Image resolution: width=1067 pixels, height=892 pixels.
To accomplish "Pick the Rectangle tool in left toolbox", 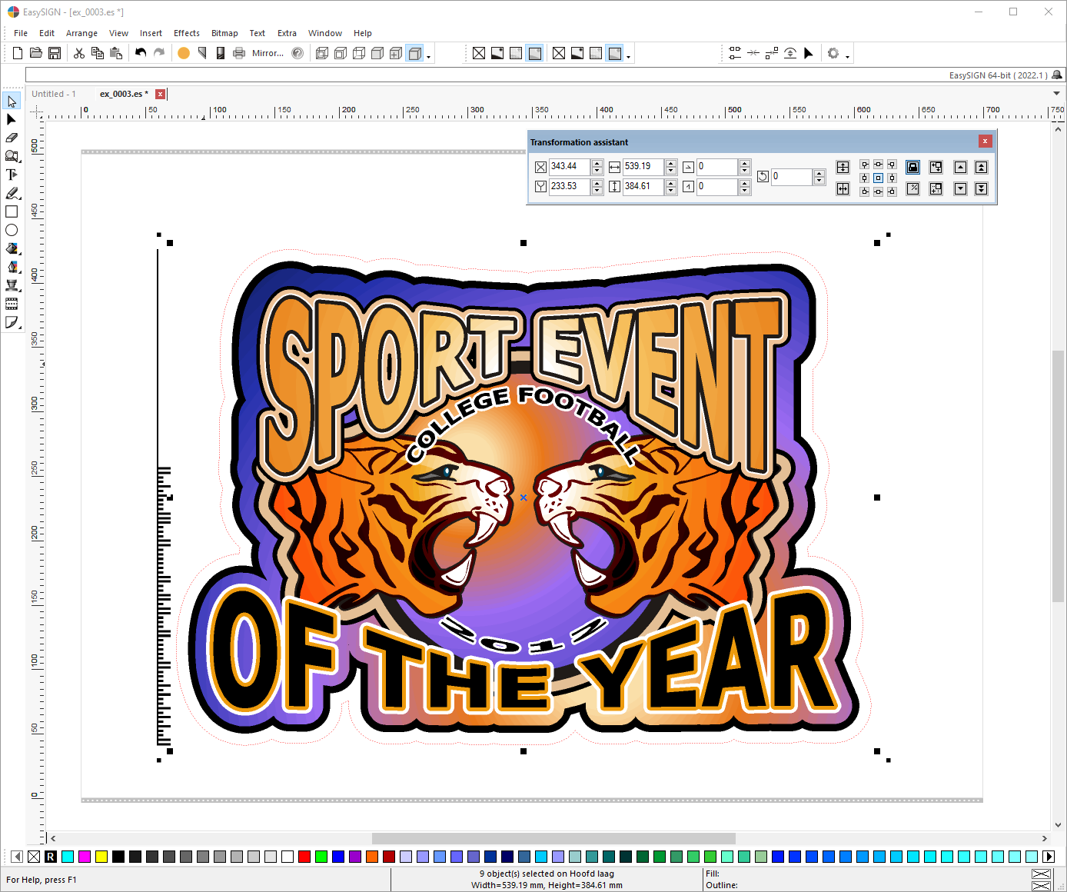I will [x=12, y=211].
